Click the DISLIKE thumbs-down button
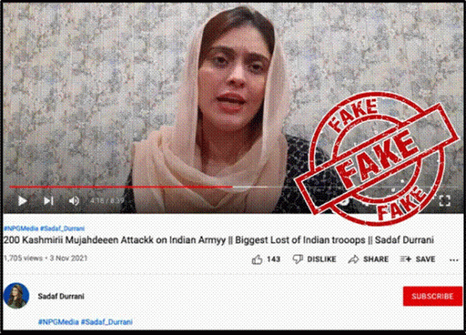The height and width of the screenshot is (335, 466). (314, 260)
